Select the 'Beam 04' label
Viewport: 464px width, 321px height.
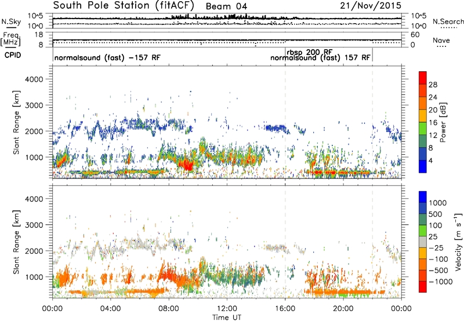226,6
